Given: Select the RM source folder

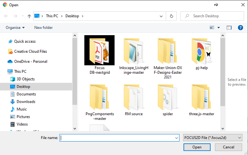Looking at the screenshot, I should (x=133, y=100).
